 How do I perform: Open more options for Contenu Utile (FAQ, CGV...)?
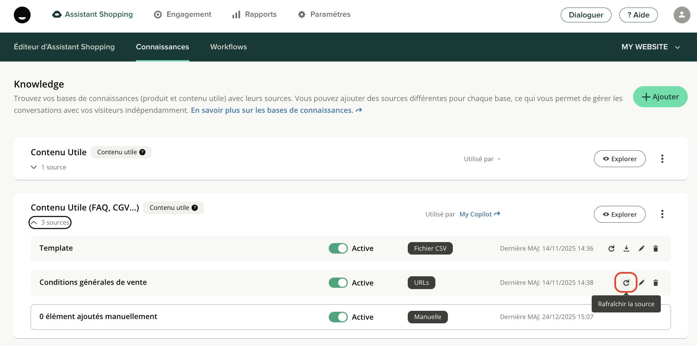tap(662, 214)
